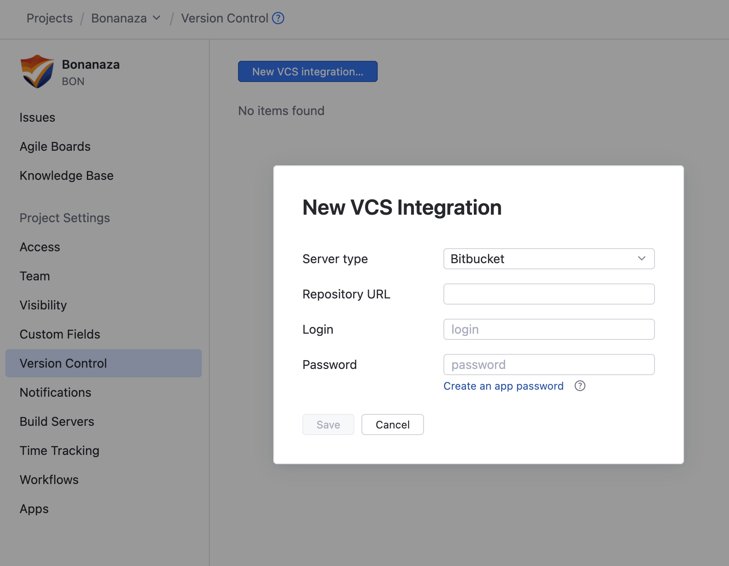Open Custom Fields settings
The height and width of the screenshot is (566, 729).
coord(60,335)
